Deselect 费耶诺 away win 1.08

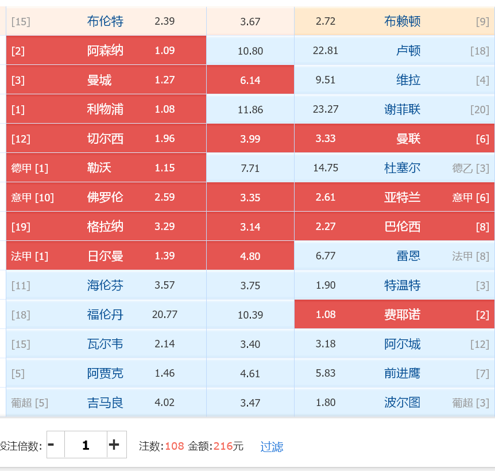(x=395, y=315)
